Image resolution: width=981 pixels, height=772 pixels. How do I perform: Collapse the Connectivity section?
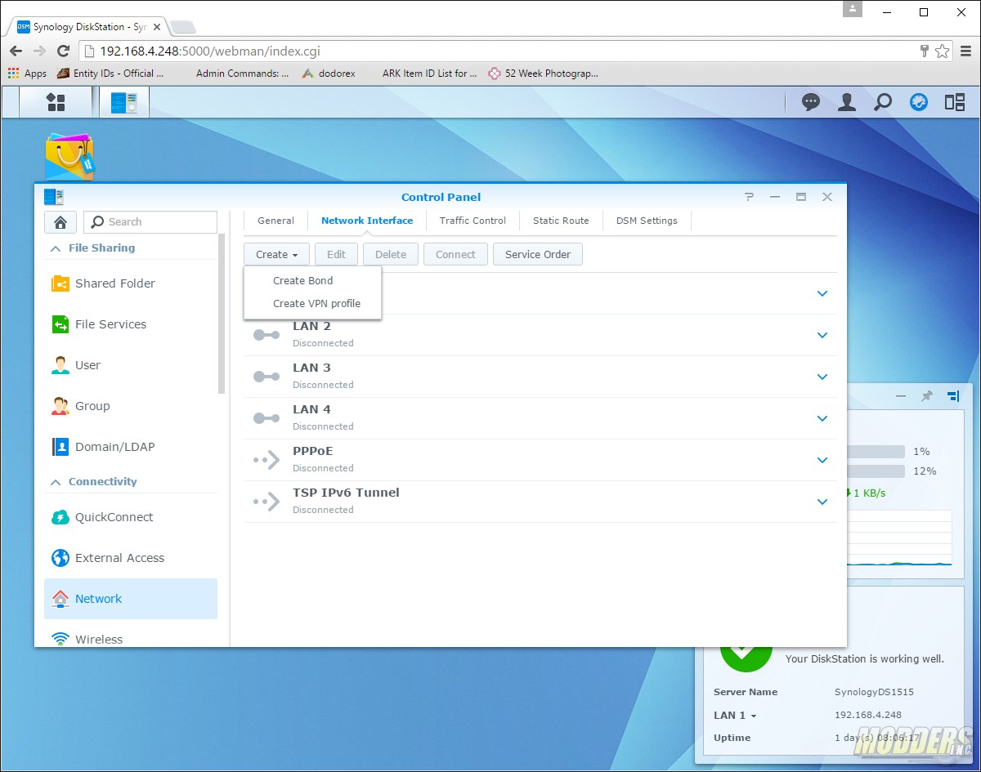(56, 482)
